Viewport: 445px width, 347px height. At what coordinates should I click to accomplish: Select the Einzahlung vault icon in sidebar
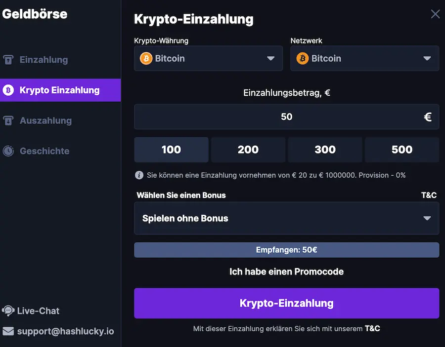(x=8, y=59)
